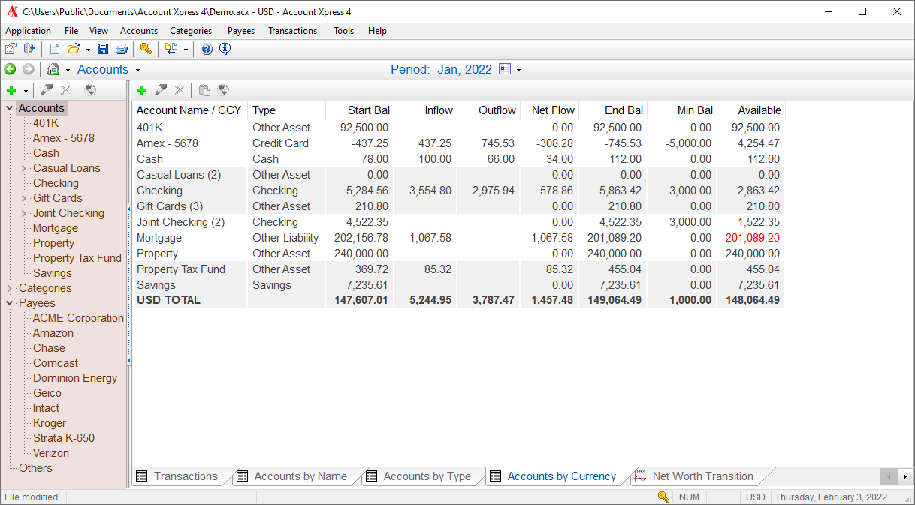Expand the Casual Loans tree node
915x505 pixels.
24,169
